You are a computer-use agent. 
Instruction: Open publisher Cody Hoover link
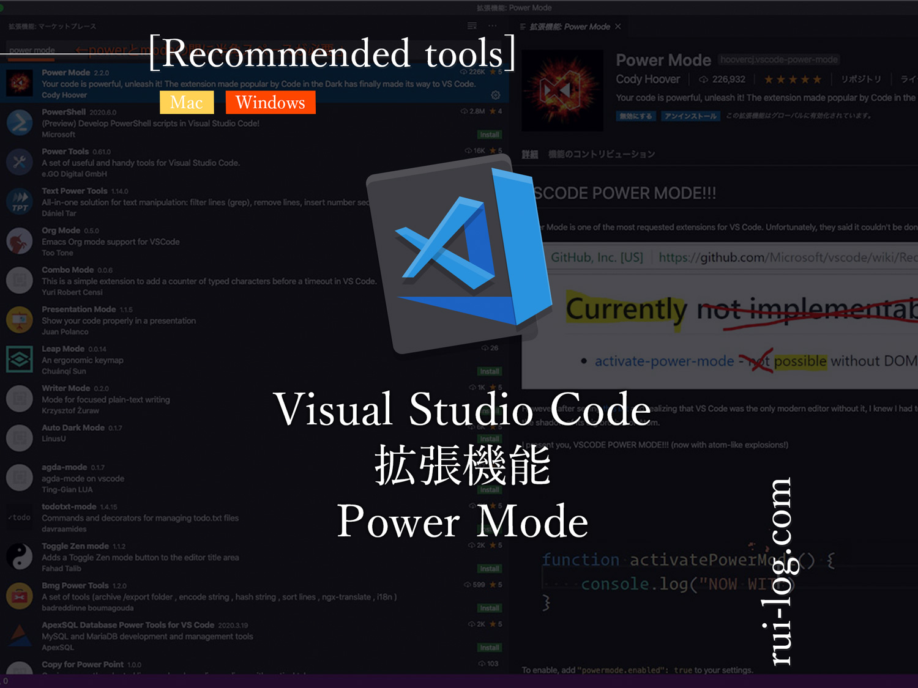(647, 80)
